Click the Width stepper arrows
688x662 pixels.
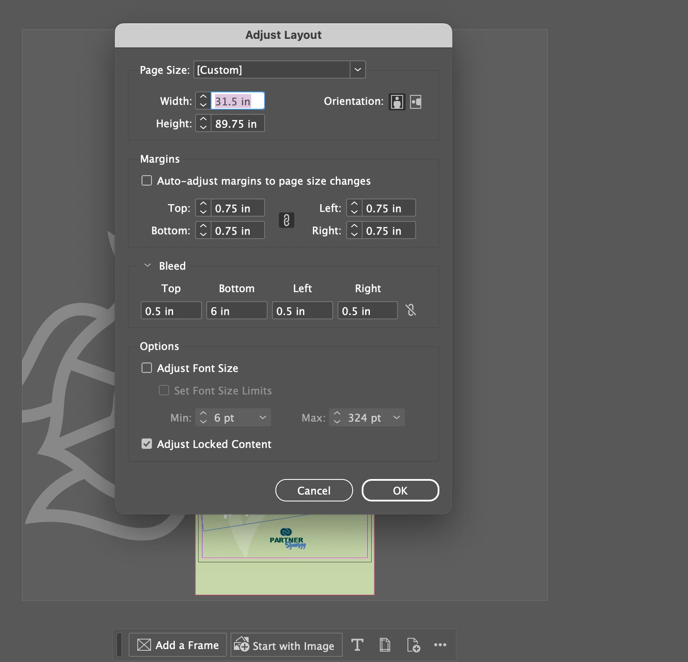tap(203, 101)
